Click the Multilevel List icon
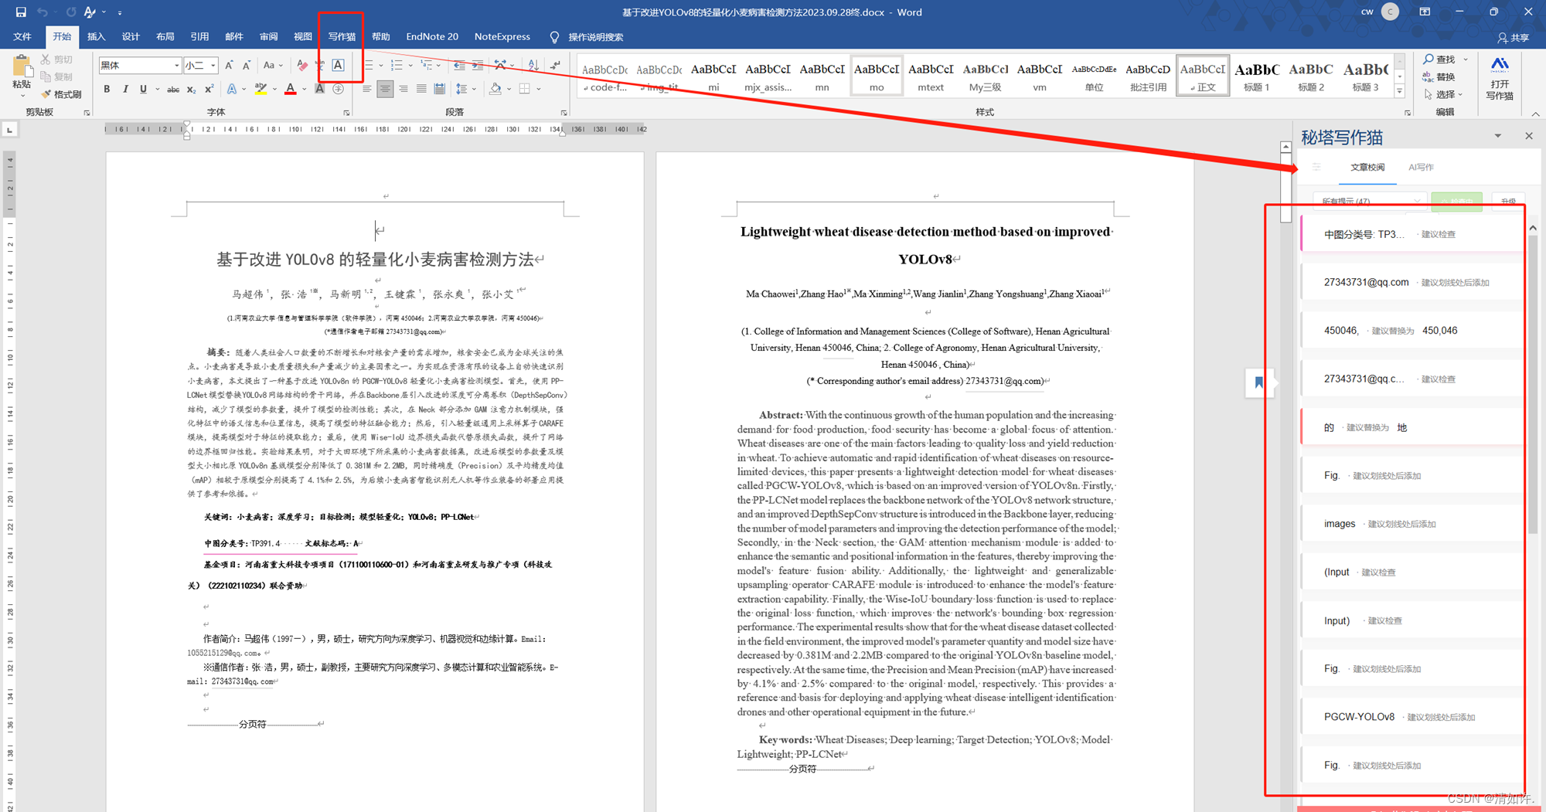This screenshot has height=812, width=1546. pos(426,66)
